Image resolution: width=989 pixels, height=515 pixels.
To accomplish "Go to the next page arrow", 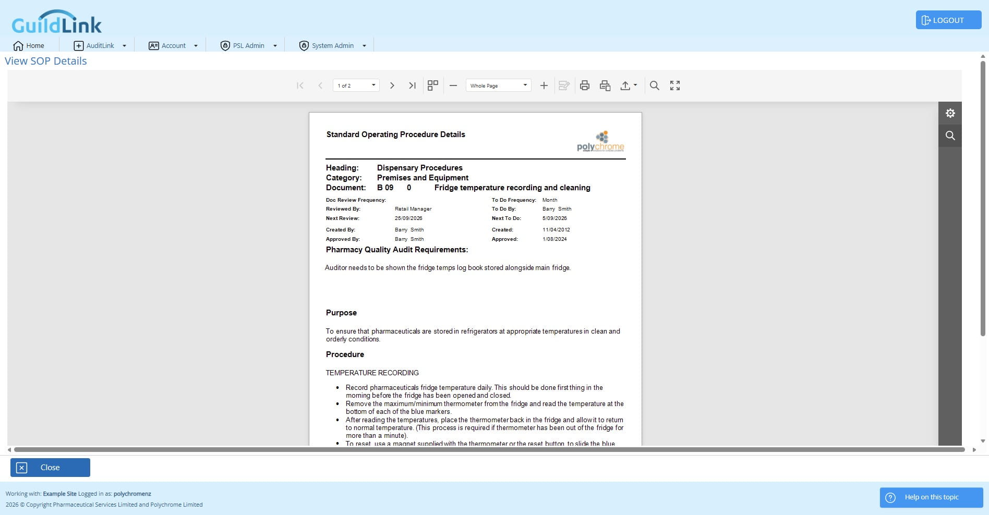I will [392, 85].
